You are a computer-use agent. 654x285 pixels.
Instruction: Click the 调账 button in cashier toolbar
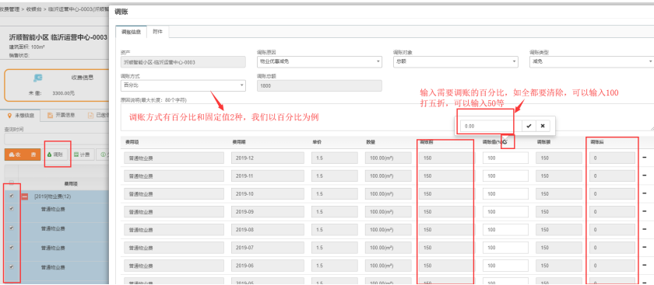point(55,155)
